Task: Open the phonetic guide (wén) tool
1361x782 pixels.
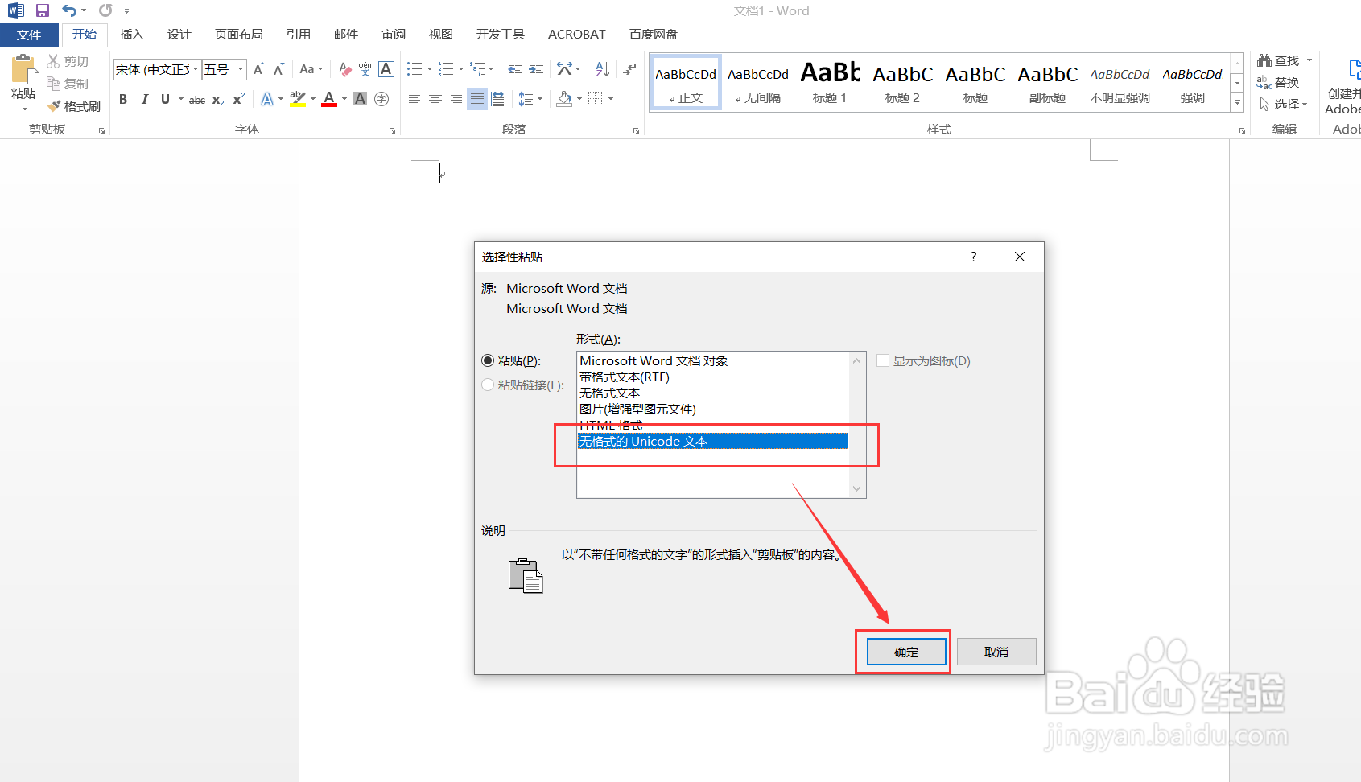Action: (x=365, y=69)
